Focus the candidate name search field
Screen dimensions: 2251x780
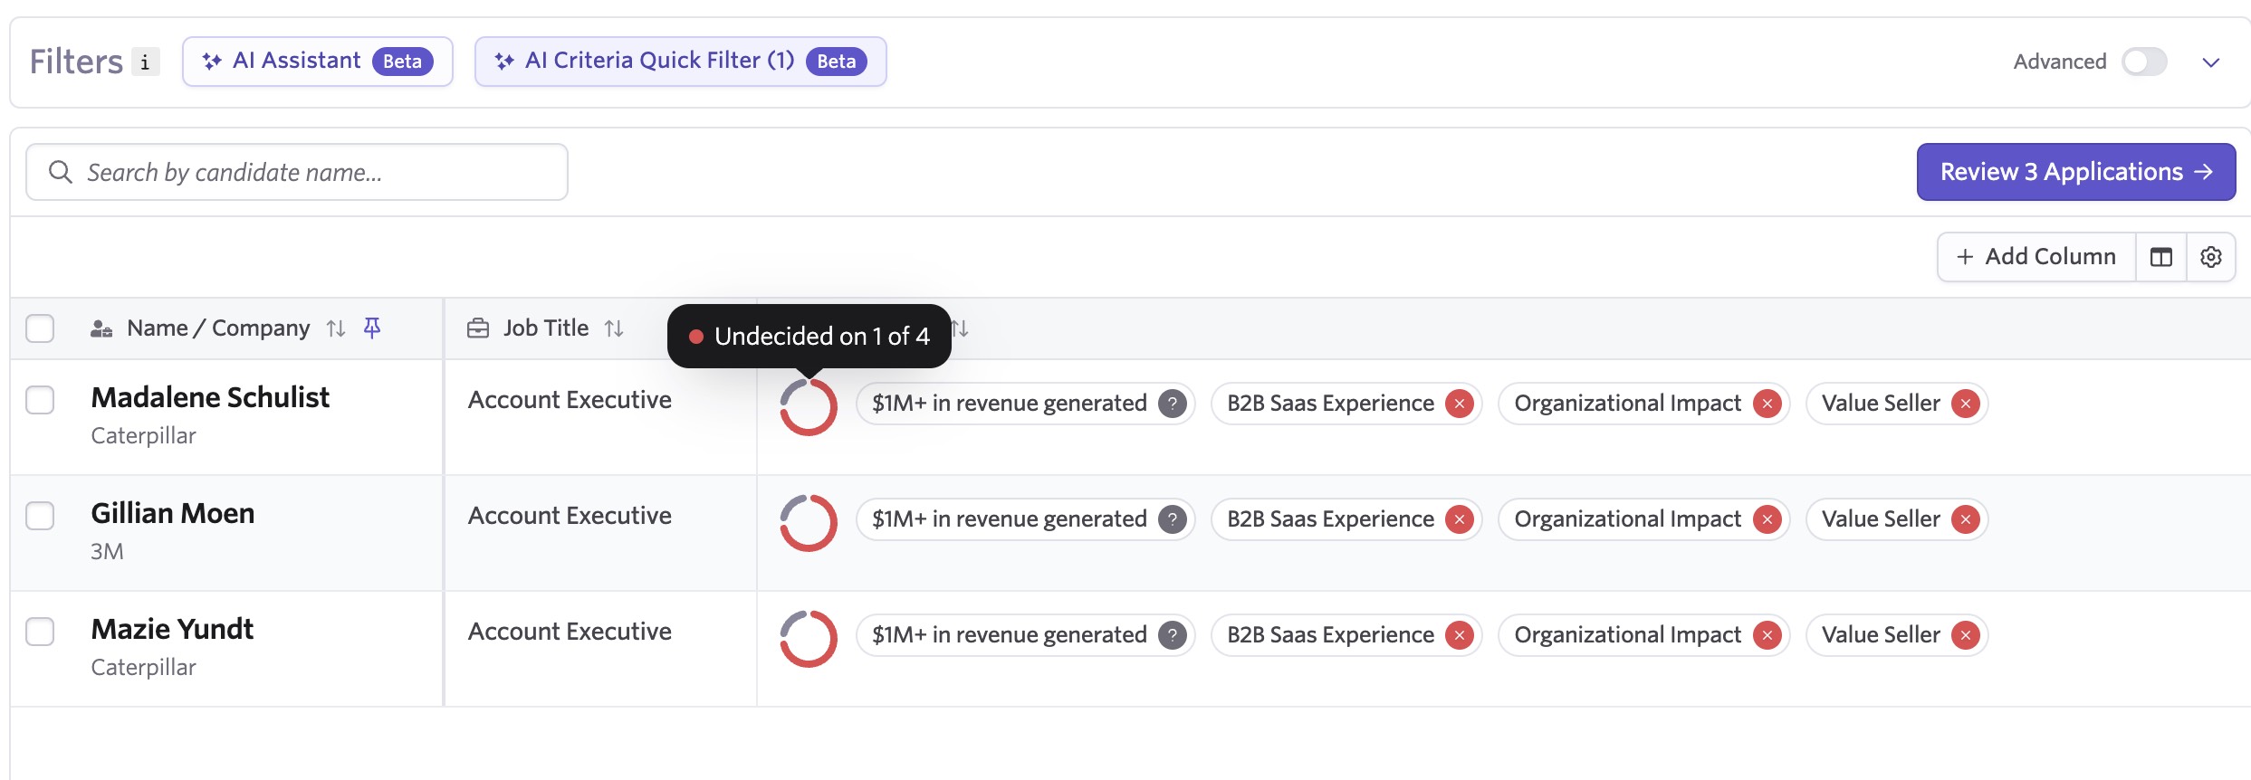308,172
